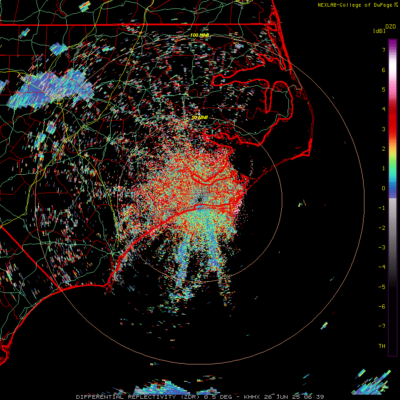Click the -4 value on the dB scale
Image resolution: width=400 pixels, height=400 pixels.
[382, 267]
